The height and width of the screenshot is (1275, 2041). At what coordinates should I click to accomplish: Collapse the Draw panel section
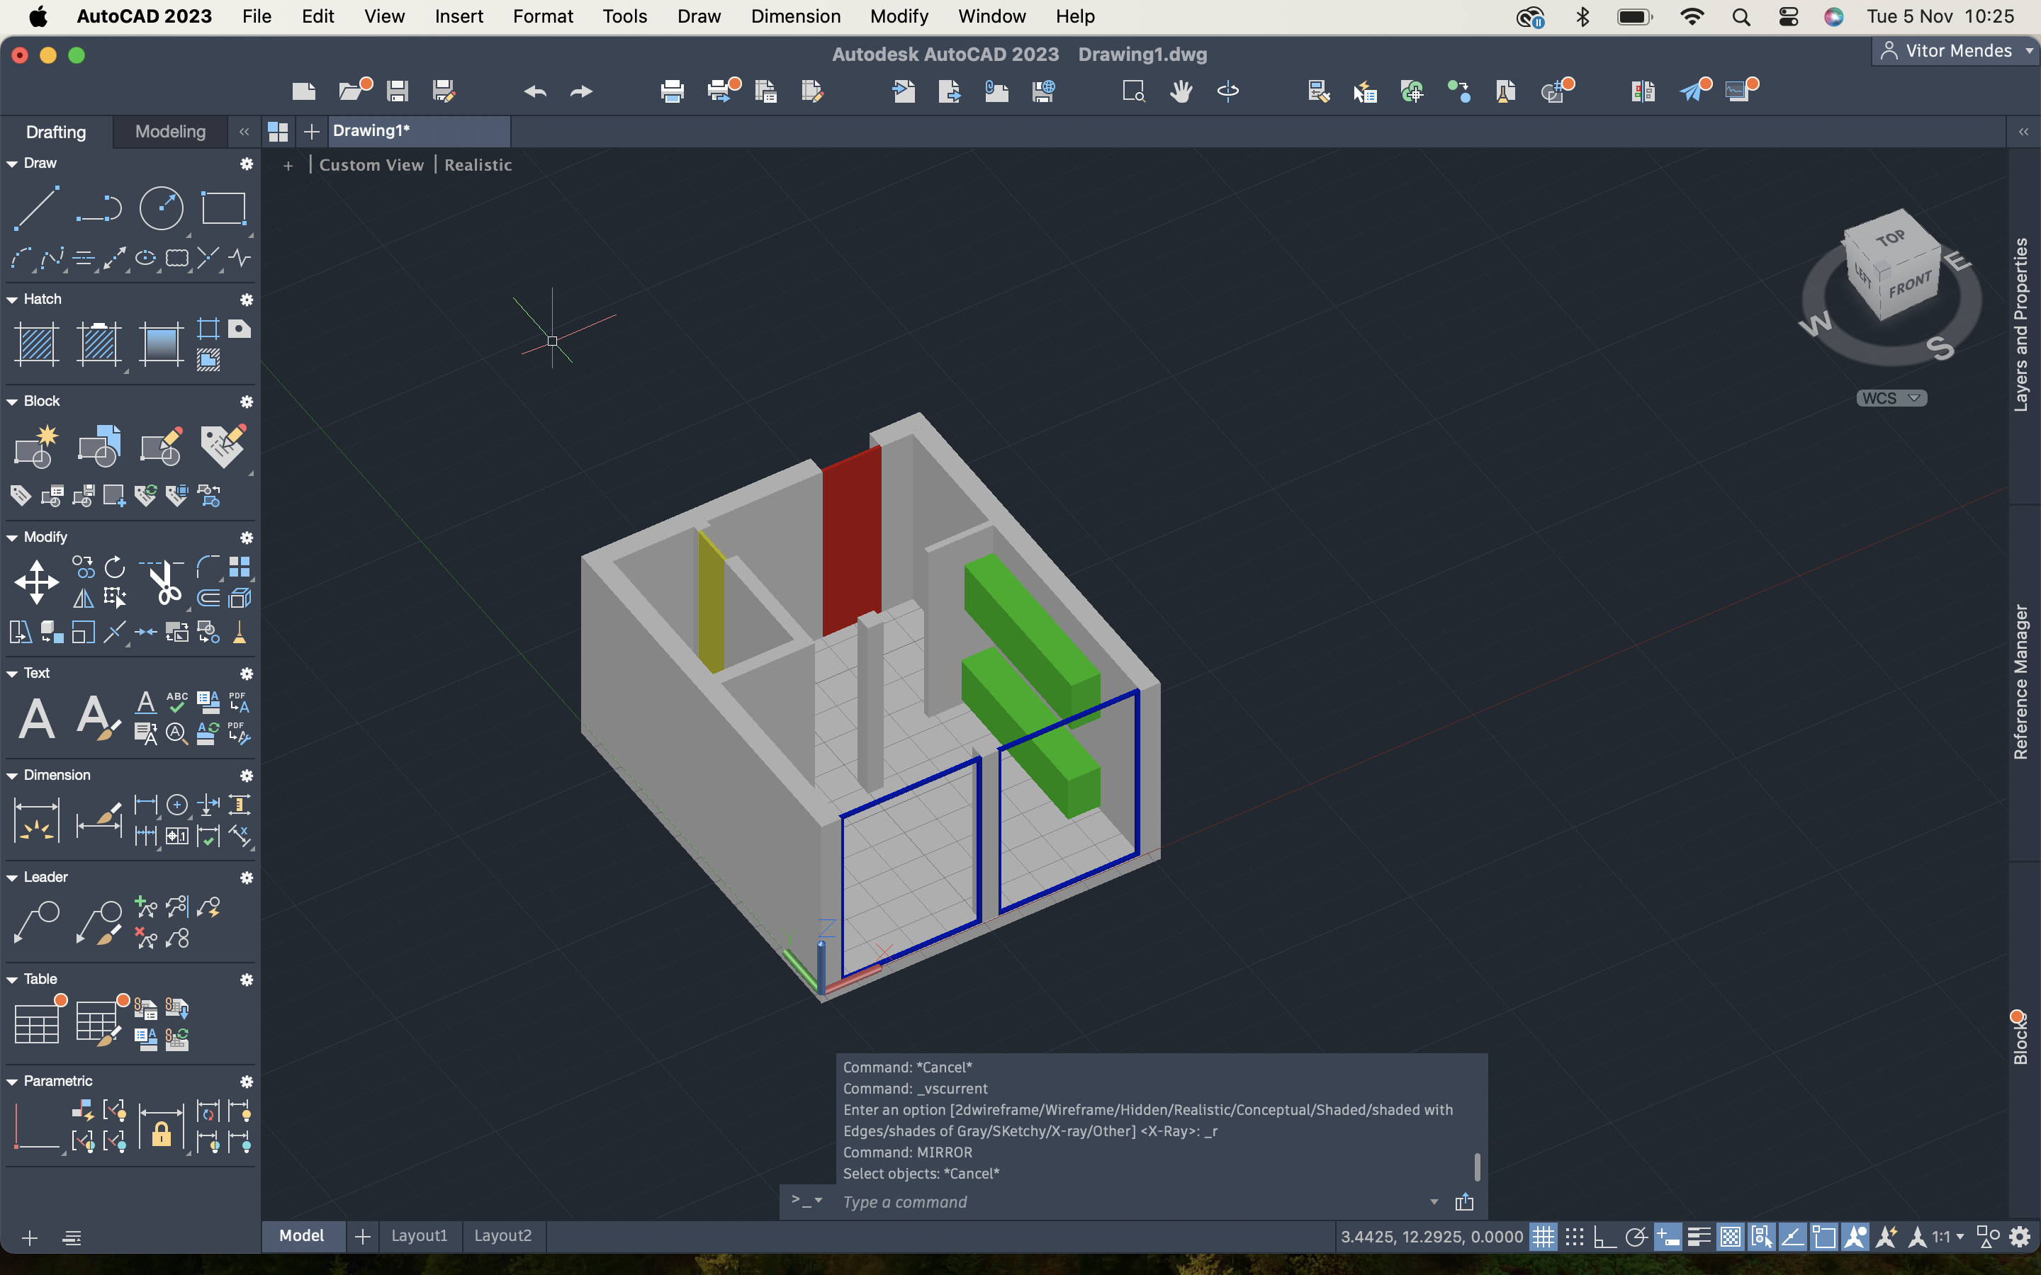point(12,164)
